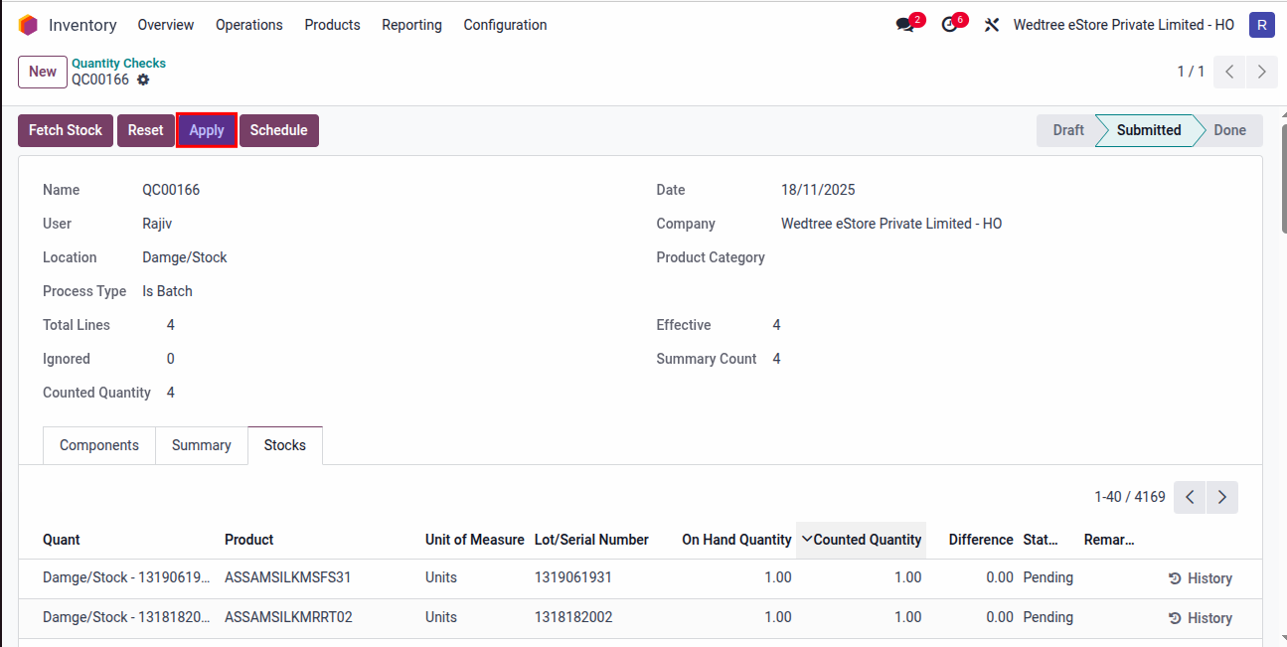Go to next record arrow
The height and width of the screenshot is (647, 1287).
tap(1262, 72)
